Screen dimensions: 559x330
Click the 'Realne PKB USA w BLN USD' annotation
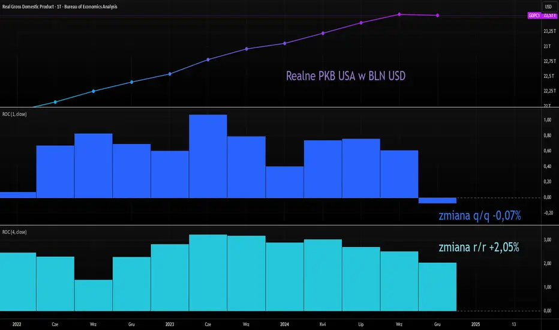346,76
